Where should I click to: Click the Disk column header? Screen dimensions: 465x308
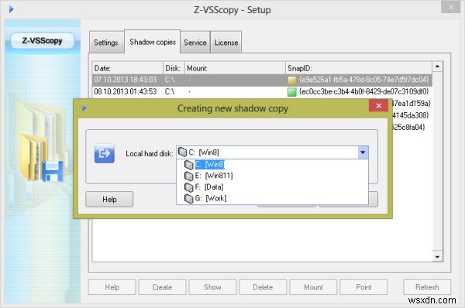click(174, 68)
